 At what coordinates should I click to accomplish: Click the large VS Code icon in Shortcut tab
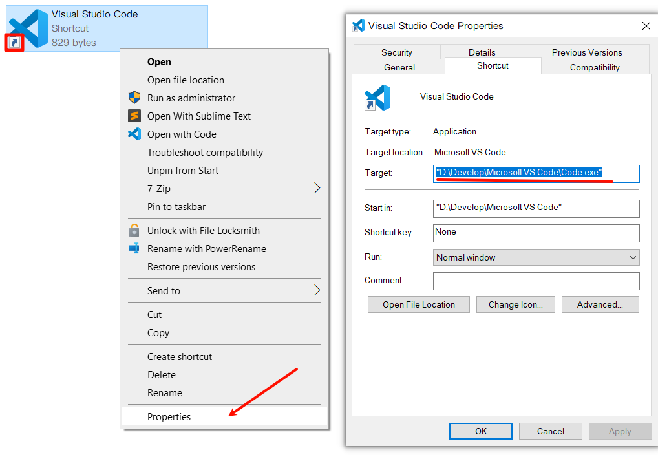[378, 97]
